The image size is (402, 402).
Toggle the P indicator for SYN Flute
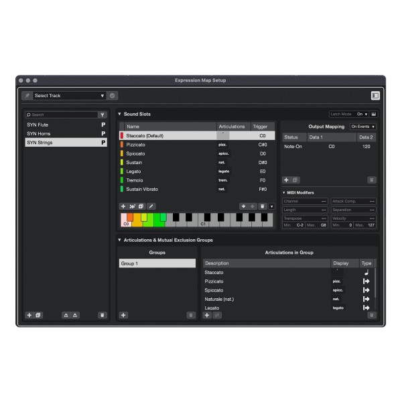103,125
